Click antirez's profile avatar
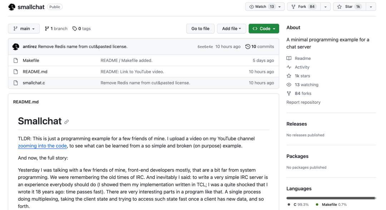The height and width of the screenshot is (210, 386). 16,46
